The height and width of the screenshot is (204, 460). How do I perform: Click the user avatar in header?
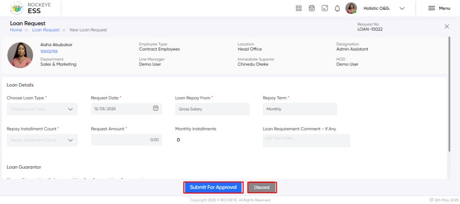coord(351,8)
